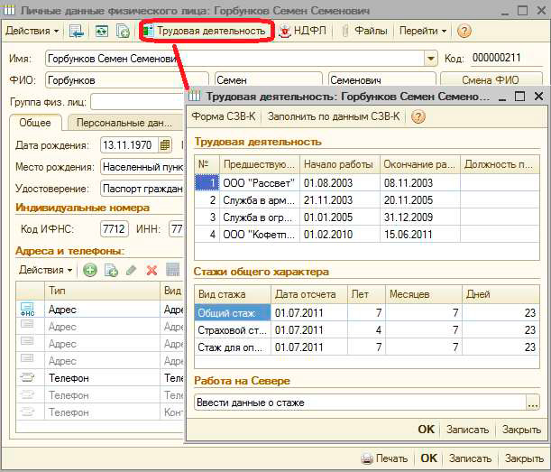Viewport: 551px width, 472px height.
Task: Select row 2 Служба в арм...
Action: click(x=367, y=200)
